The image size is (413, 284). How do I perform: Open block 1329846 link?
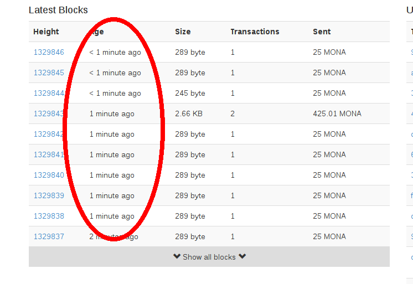click(x=49, y=52)
